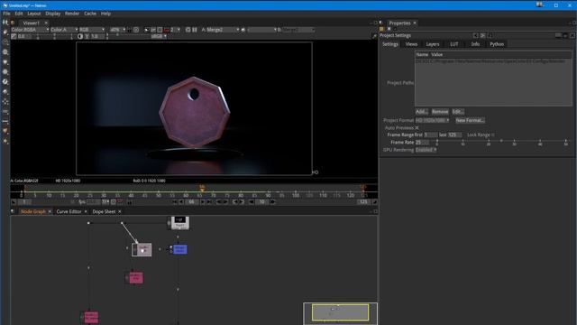Screen dimensions: 577x325
Task: Open the Project Format dropdown
Action: click(433, 120)
